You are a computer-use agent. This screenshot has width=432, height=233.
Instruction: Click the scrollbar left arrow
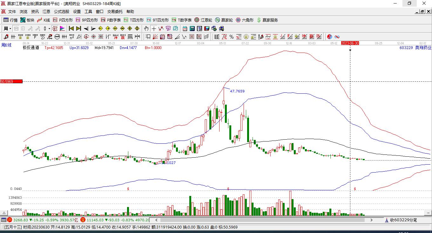156,220
